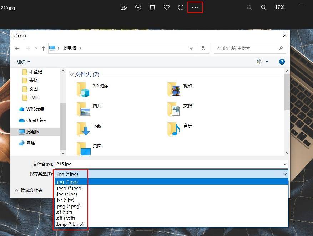Go up one folder level

point(43,48)
